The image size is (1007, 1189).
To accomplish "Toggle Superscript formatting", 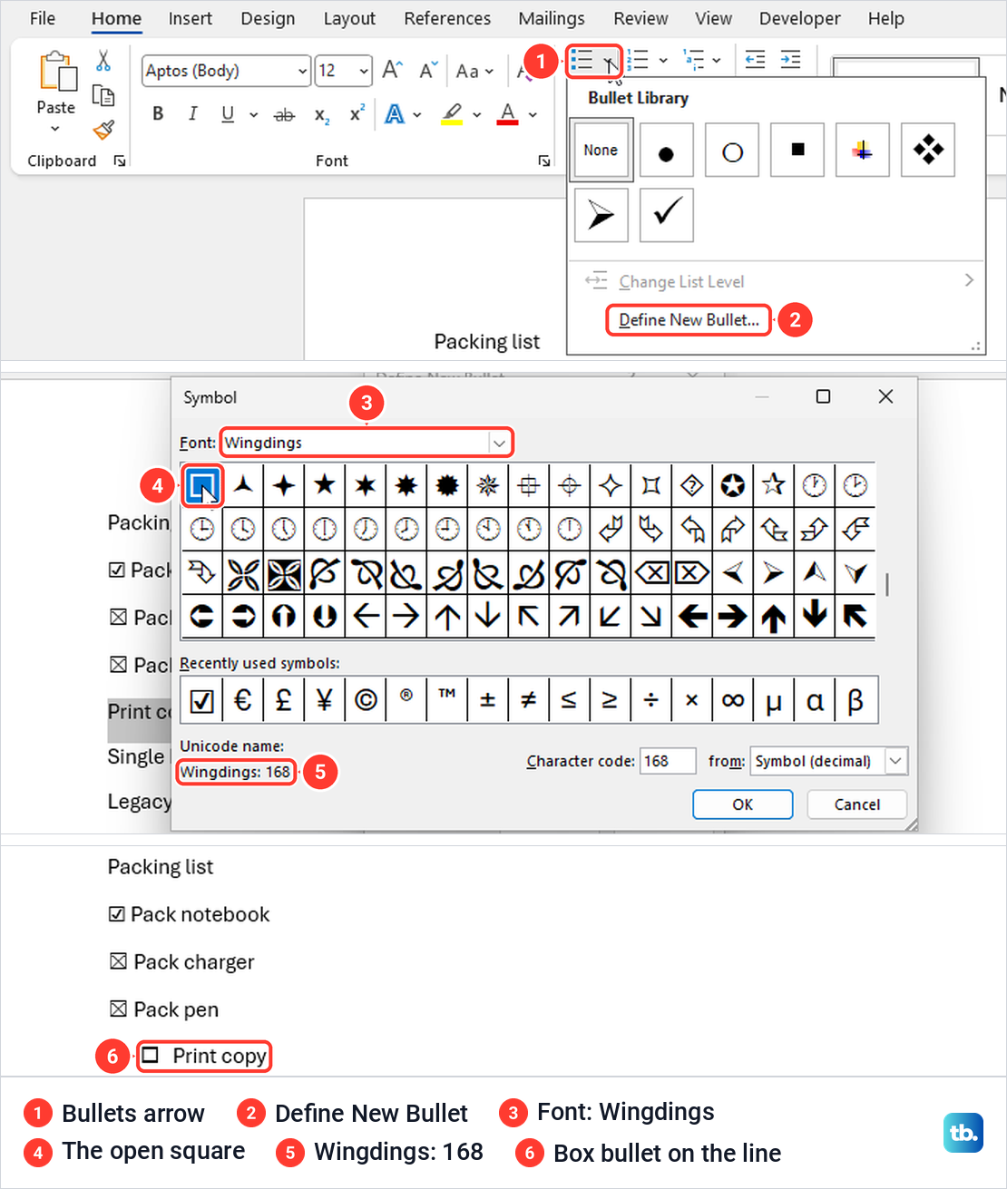I will click(357, 113).
